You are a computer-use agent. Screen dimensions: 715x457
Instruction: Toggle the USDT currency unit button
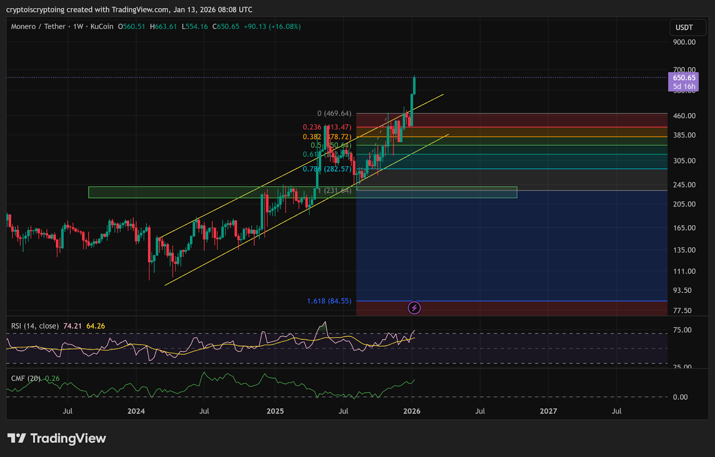[x=687, y=27]
